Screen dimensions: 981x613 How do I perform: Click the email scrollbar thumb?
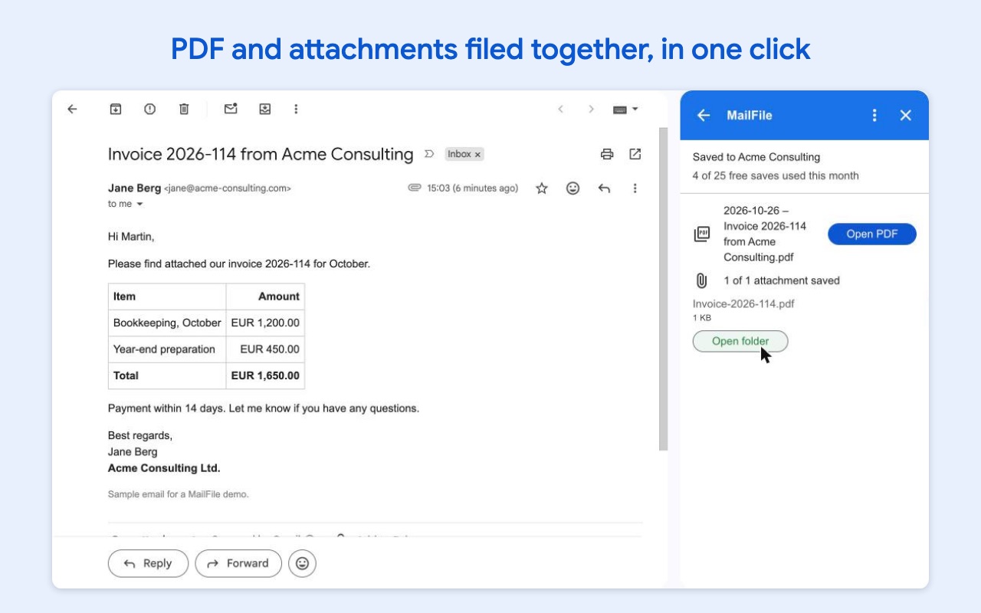[664, 289]
